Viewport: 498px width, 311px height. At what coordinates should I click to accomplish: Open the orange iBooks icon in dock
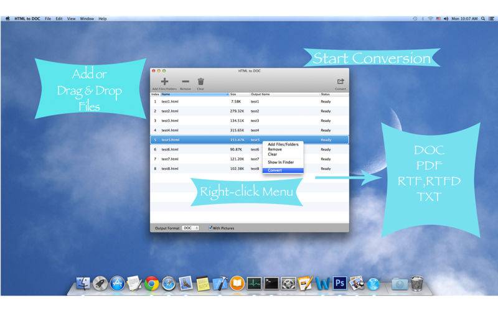point(237,284)
